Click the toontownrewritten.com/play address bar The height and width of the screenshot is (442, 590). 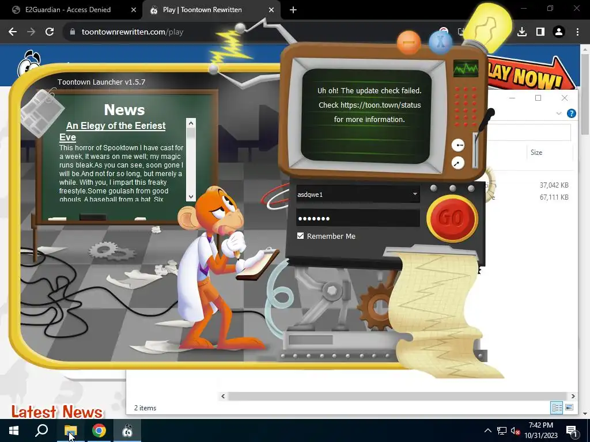pyautogui.click(x=133, y=32)
